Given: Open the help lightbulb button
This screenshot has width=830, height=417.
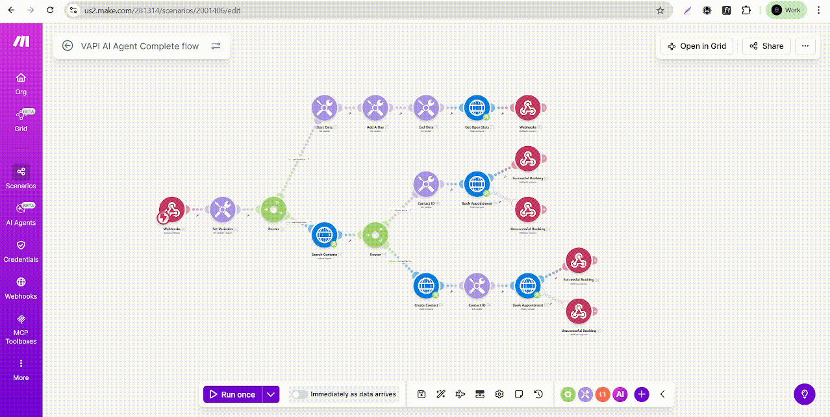Looking at the screenshot, I should [804, 394].
